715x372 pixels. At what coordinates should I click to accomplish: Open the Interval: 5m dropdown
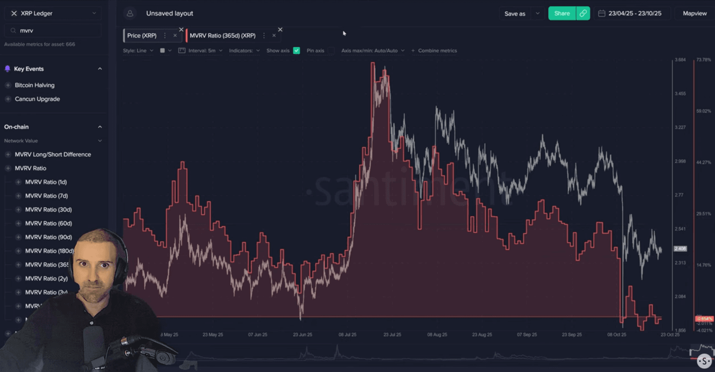click(x=205, y=51)
